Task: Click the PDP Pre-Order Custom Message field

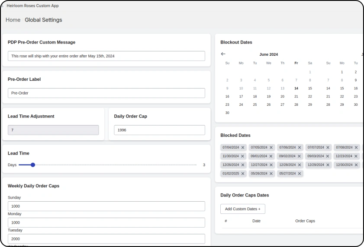Action: [x=106, y=56]
